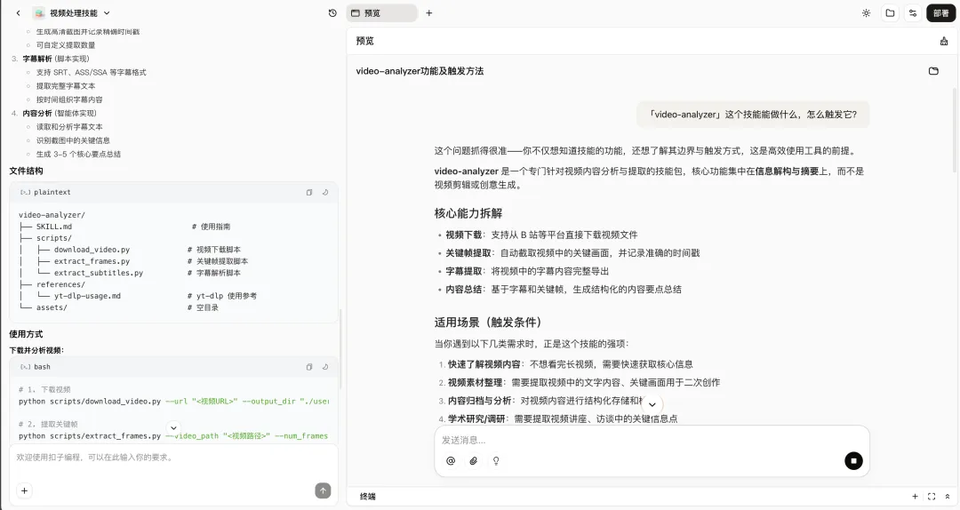Open the conversation history clock icon

point(332,13)
